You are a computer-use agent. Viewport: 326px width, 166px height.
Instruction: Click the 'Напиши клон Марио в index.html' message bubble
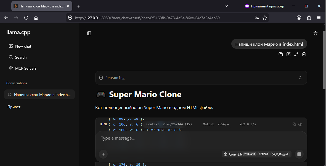click(269, 44)
